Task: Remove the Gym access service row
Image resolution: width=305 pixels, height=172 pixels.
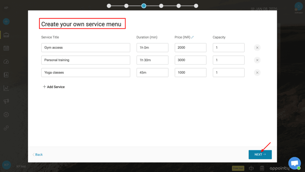Action: coord(257,48)
